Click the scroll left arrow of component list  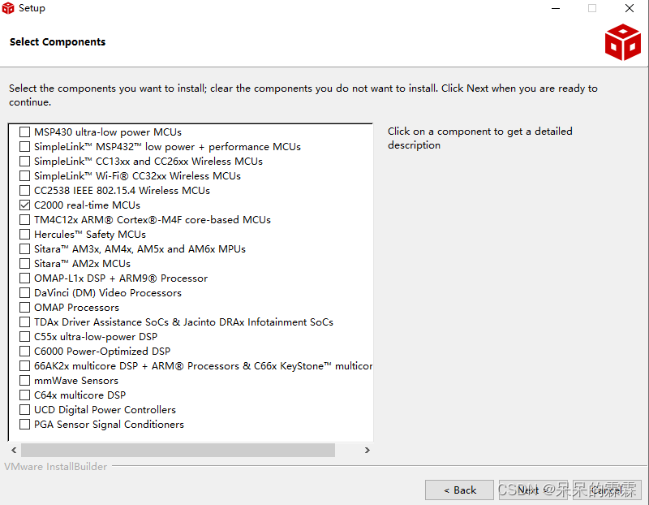coord(14,450)
